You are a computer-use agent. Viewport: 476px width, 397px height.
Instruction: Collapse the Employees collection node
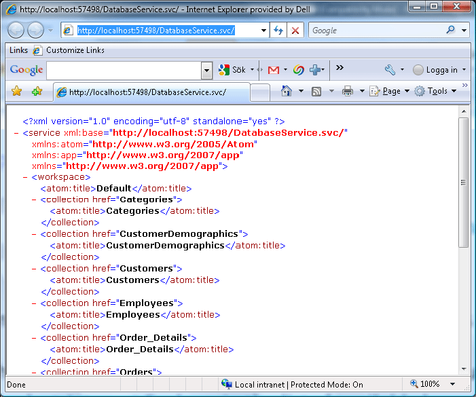click(34, 303)
